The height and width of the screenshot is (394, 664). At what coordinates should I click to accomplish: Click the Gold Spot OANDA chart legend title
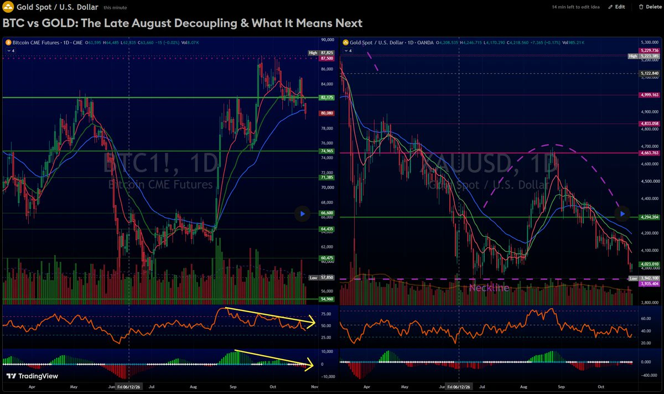[391, 43]
